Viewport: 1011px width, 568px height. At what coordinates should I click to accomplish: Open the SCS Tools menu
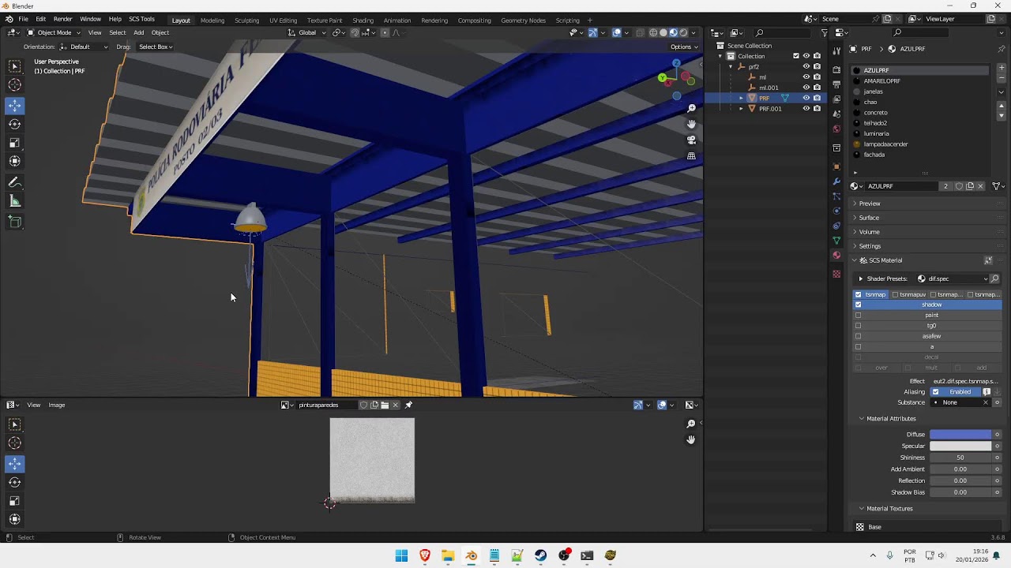(141, 19)
